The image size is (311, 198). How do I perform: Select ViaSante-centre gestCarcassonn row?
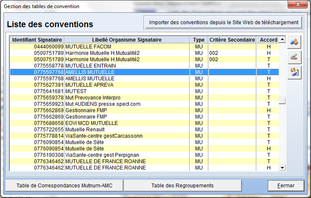[x=144, y=136]
